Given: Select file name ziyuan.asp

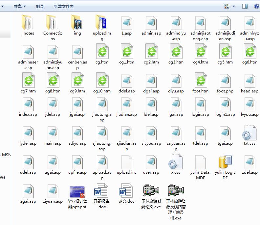Looking at the screenshot, I should click(53, 201).
